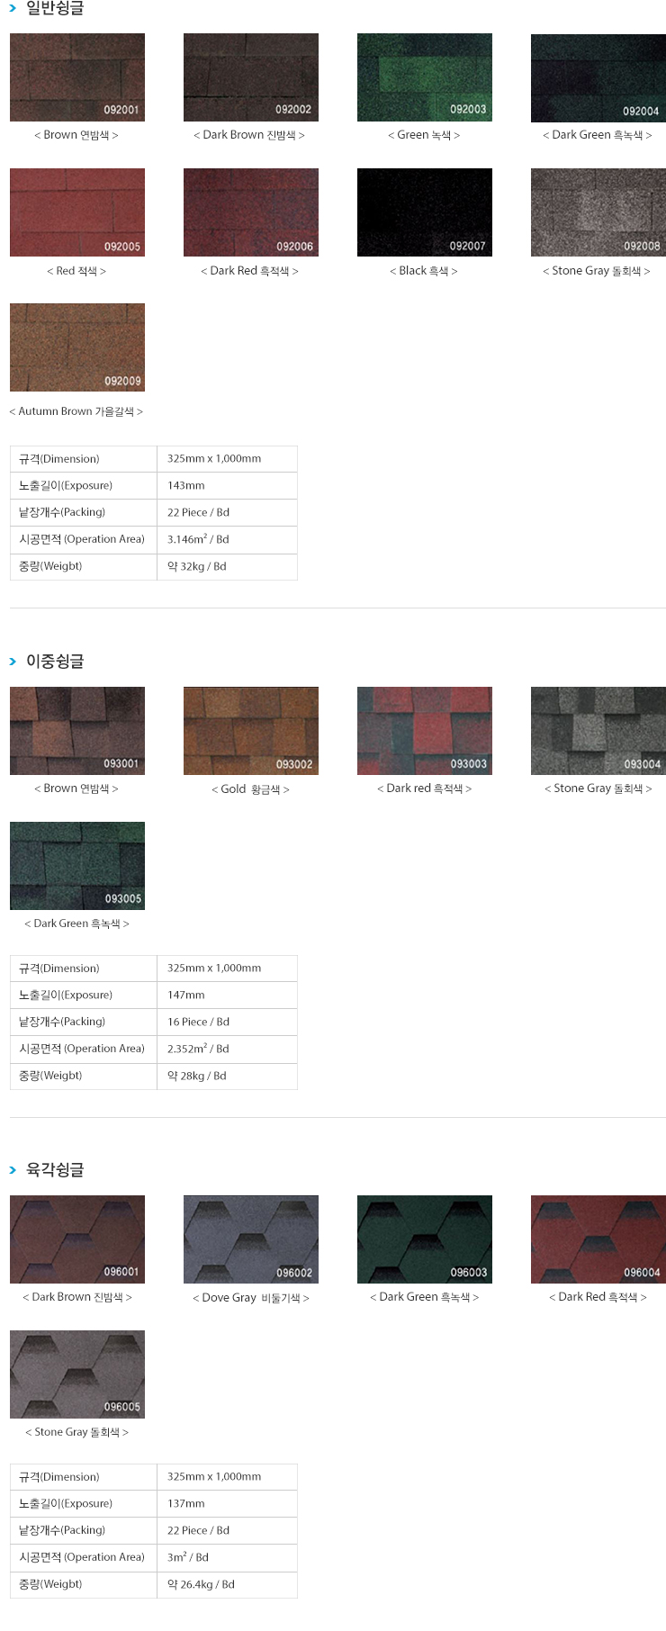Open the Gold 093002 shingle image
Image resolution: width=666 pixels, height=1631 pixels.
pyautogui.click(x=251, y=731)
